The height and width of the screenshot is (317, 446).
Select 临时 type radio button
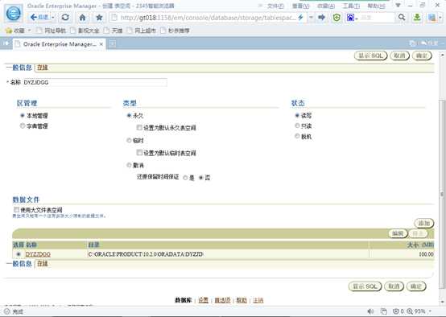pos(129,140)
